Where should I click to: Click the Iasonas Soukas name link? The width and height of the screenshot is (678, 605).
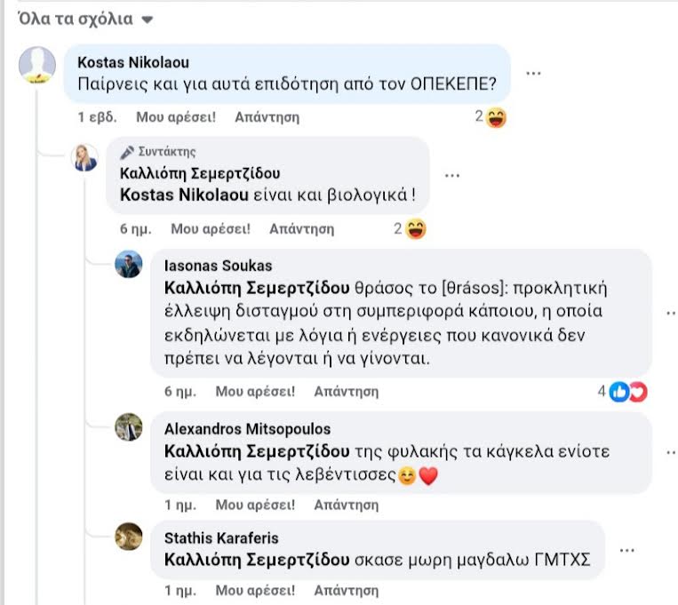(219, 266)
